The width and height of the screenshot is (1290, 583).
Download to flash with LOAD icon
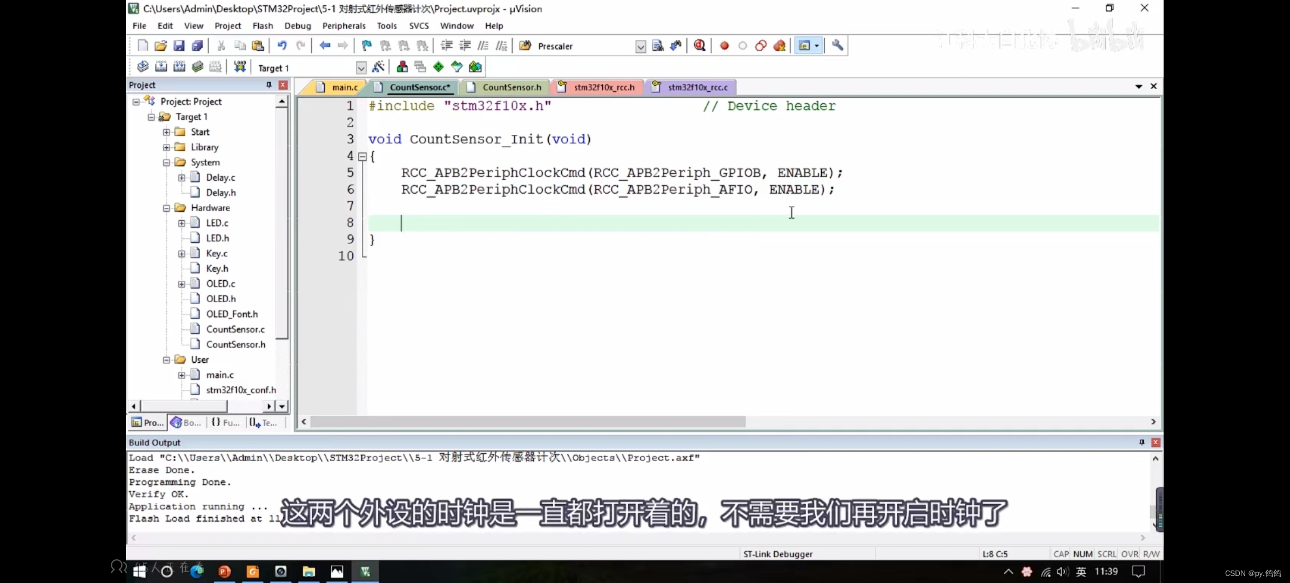click(240, 67)
